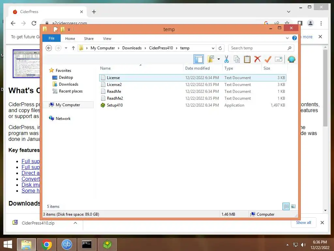Open Recent places in navigation pane
The width and height of the screenshot is (334, 251).
(70, 91)
